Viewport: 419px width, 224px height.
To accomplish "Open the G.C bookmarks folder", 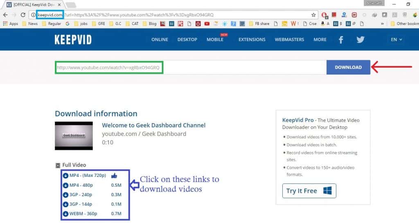I will [115, 23].
